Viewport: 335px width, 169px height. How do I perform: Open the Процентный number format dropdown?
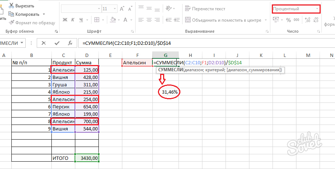pyautogui.click(x=317, y=8)
